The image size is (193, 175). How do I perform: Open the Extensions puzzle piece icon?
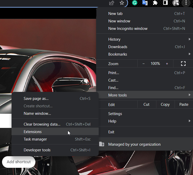click(x=155, y=3)
